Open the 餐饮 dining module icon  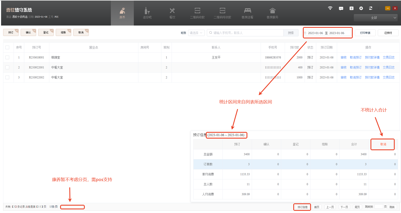click(172, 13)
